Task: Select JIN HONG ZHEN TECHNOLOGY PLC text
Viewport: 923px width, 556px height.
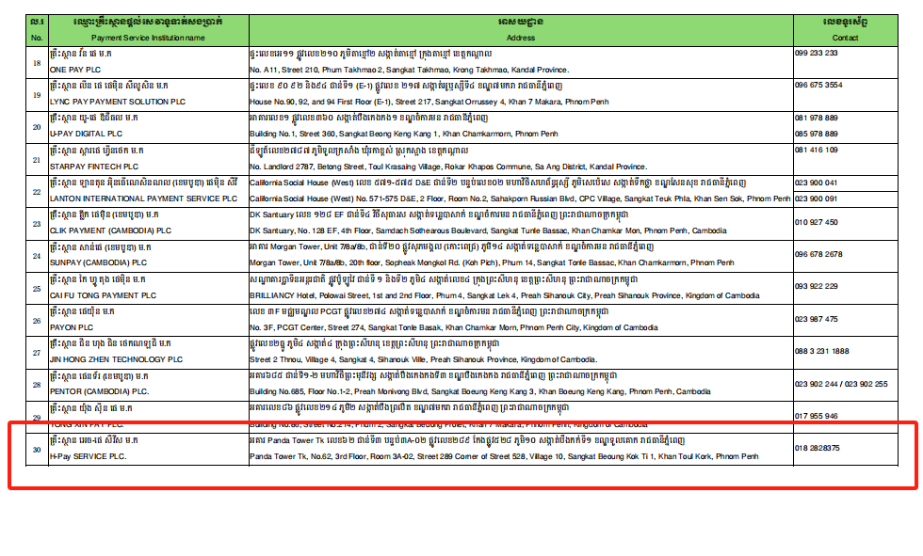Action: click(x=116, y=359)
